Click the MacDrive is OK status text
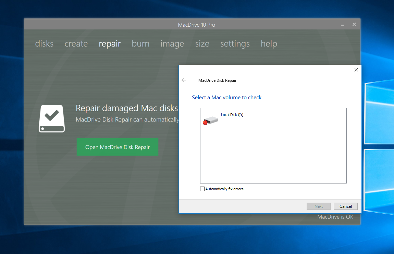Image resolution: width=394 pixels, height=254 pixels. 335,217
